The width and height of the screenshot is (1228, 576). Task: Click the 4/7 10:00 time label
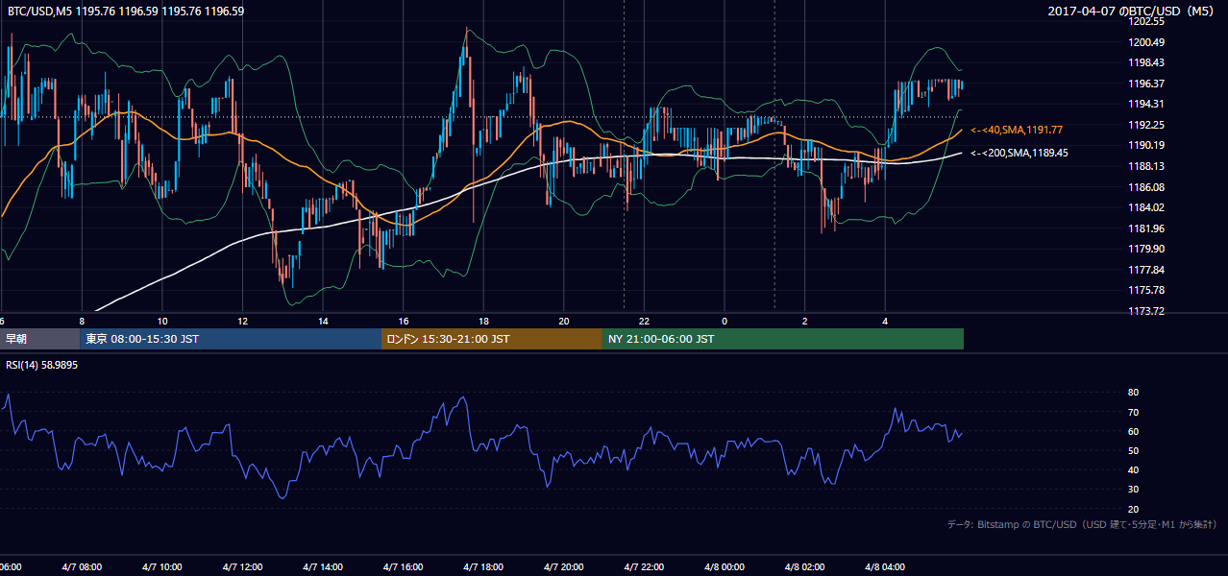click(x=162, y=567)
